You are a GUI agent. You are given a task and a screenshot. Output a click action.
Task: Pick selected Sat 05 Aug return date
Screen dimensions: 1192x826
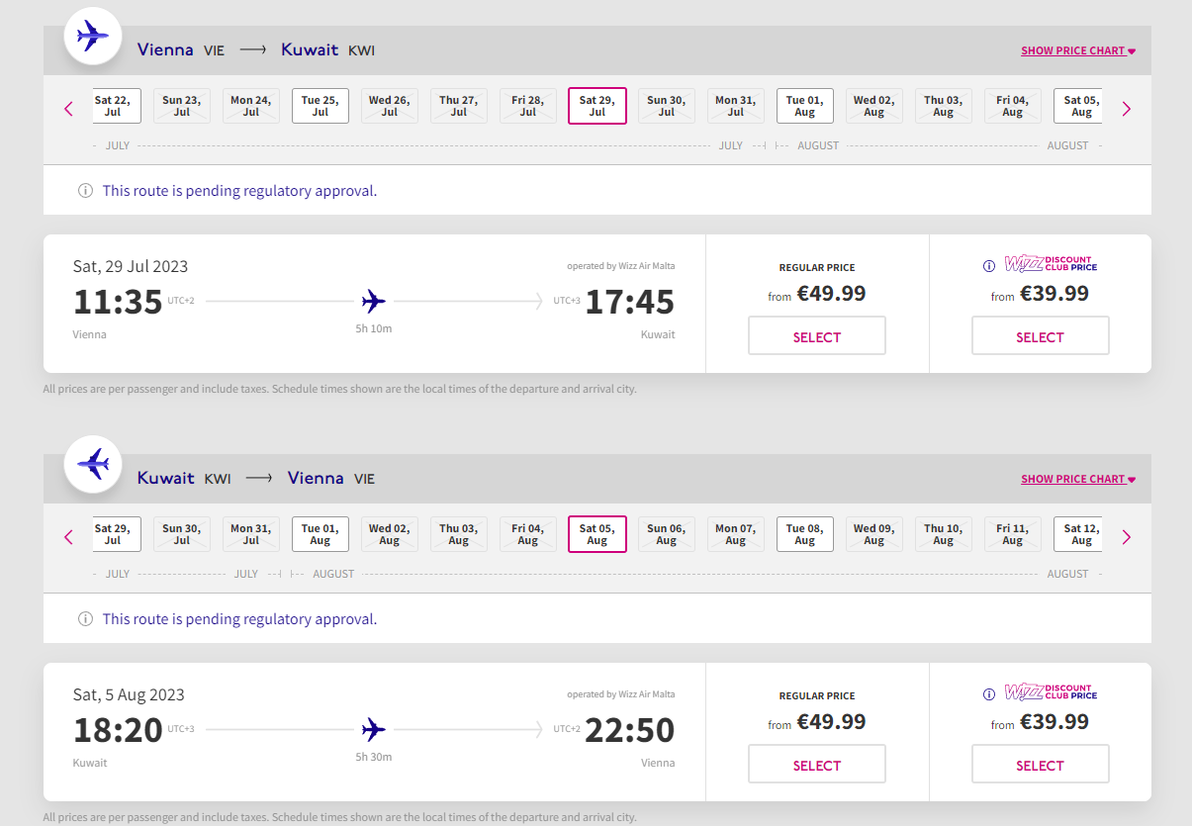pyautogui.click(x=597, y=534)
